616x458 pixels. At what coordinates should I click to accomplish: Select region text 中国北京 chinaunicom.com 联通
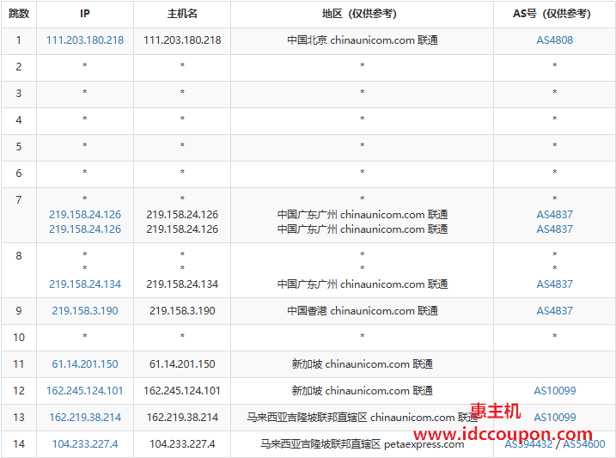pos(363,40)
